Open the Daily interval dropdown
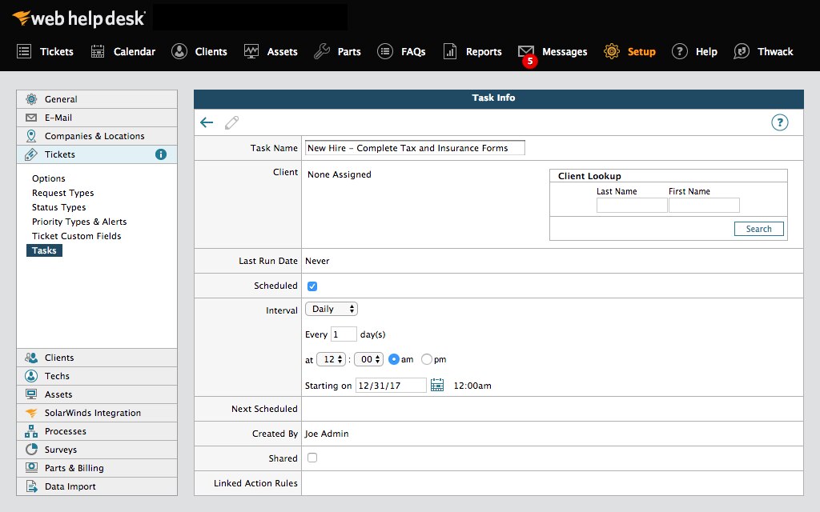The width and height of the screenshot is (820, 512). tap(331, 308)
